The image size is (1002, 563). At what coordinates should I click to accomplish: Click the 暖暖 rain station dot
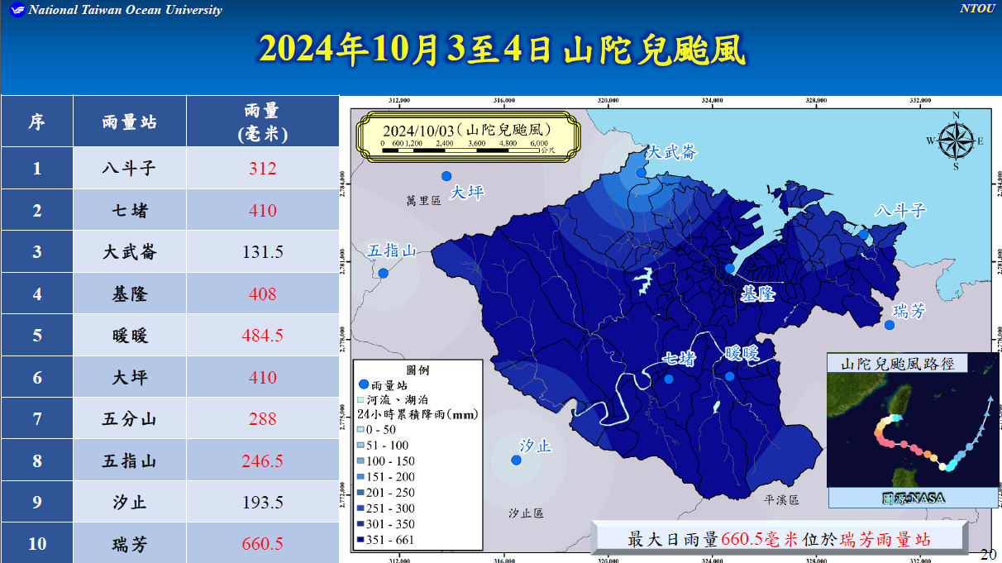[729, 377]
